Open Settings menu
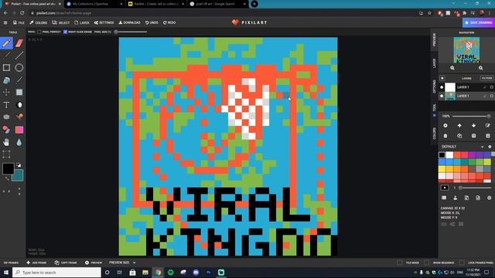 [x=104, y=22]
